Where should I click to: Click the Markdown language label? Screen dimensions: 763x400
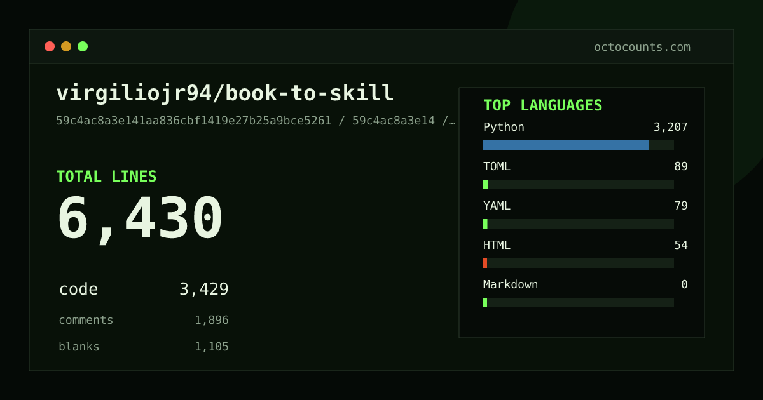coord(511,284)
